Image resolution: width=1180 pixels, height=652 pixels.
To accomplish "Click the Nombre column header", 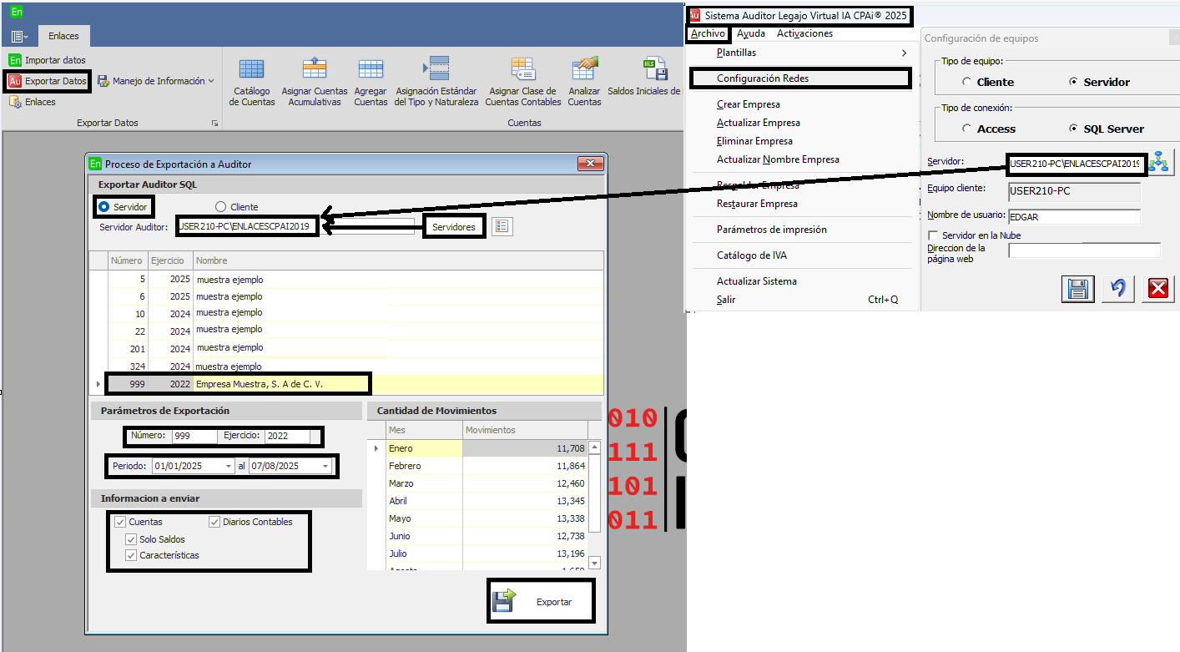I will click(x=397, y=260).
